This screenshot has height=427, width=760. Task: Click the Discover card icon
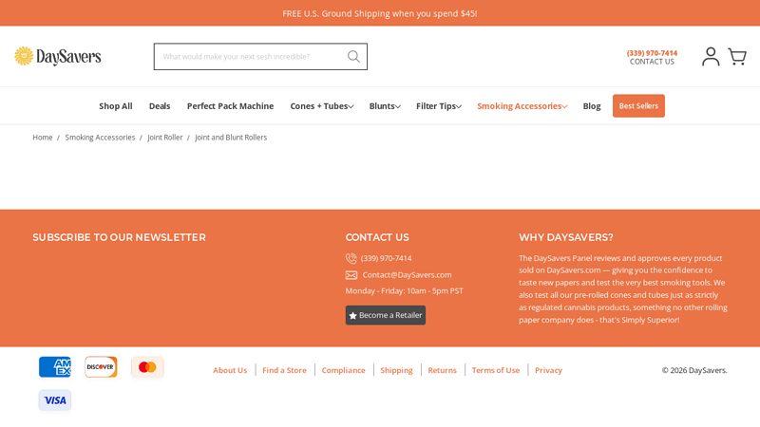click(x=101, y=367)
